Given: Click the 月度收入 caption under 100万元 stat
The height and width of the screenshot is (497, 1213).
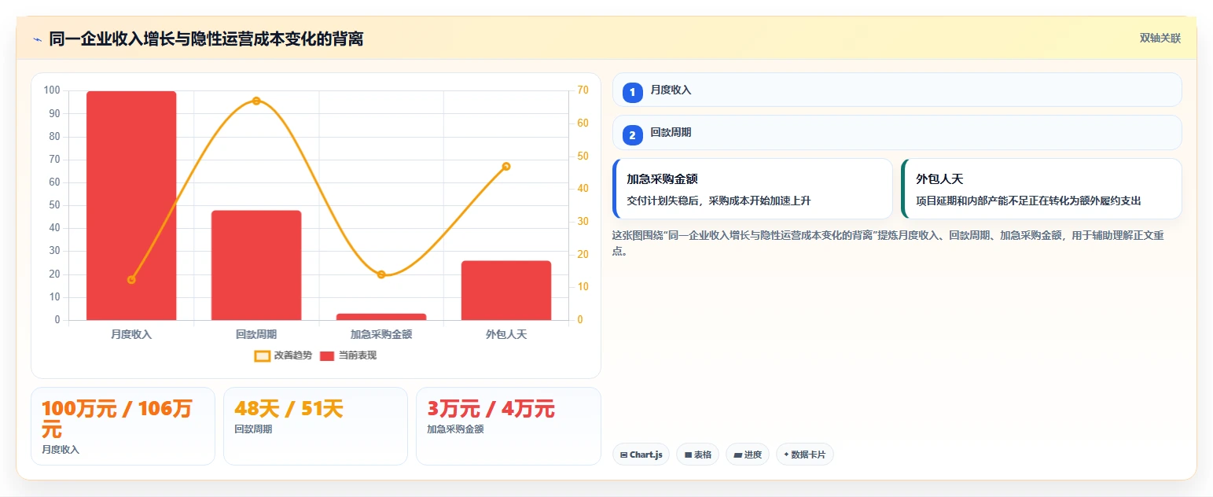Looking at the screenshot, I should pyautogui.click(x=61, y=450).
